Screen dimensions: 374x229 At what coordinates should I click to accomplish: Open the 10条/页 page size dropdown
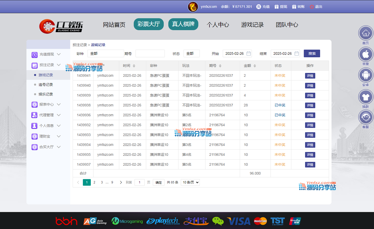(190, 182)
